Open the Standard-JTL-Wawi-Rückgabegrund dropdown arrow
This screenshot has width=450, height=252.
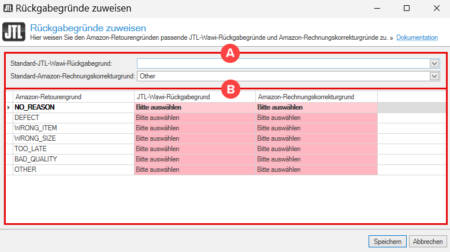click(434, 63)
